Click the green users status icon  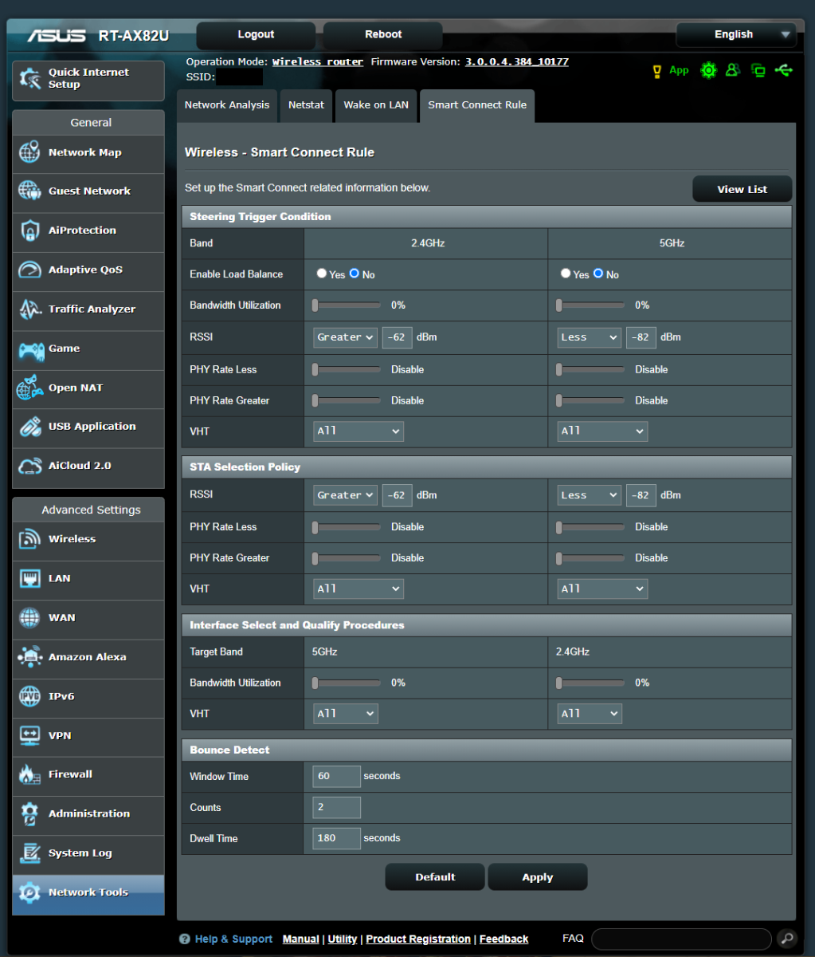tap(733, 70)
